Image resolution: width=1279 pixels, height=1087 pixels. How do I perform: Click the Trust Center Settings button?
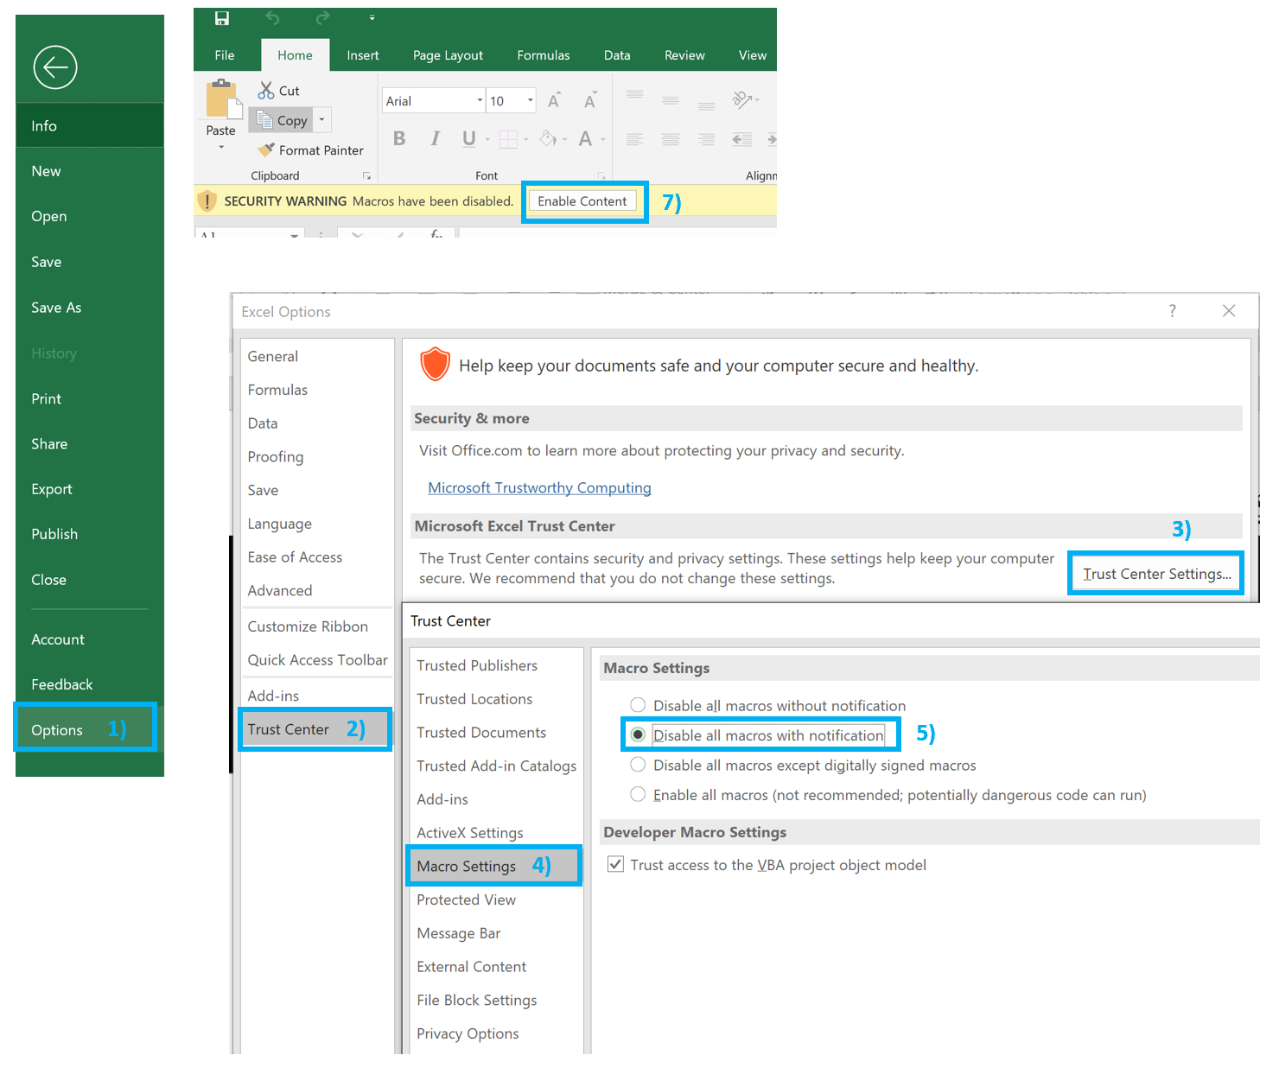[1156, 574]
